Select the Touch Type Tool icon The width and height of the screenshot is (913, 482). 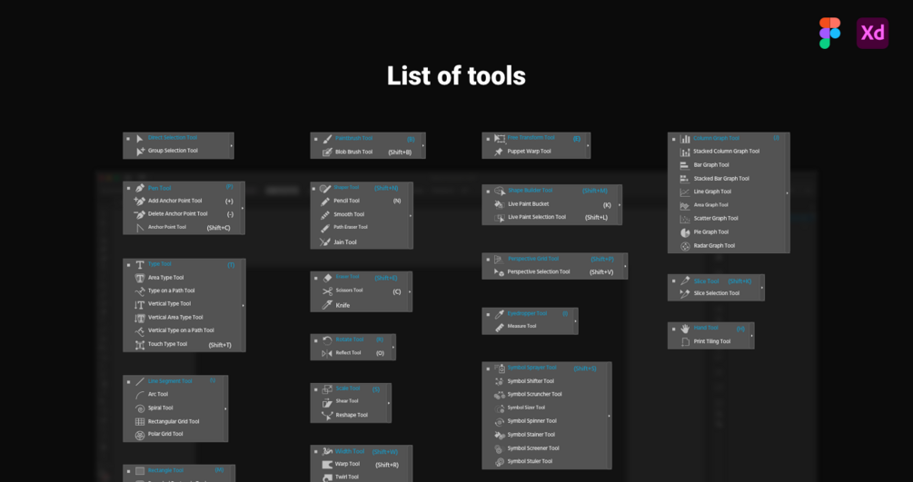click(140, 345)
